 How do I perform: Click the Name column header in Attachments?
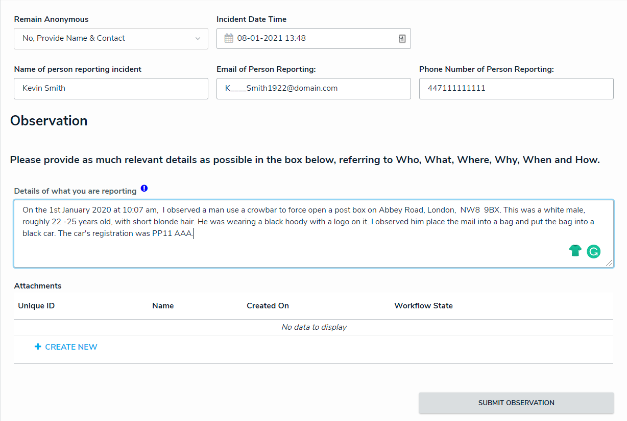(x=163, y=306)
